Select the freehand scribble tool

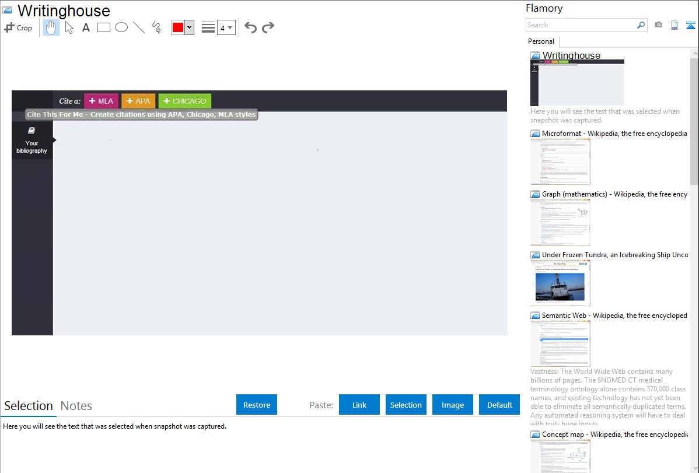(x=156, y=27)
